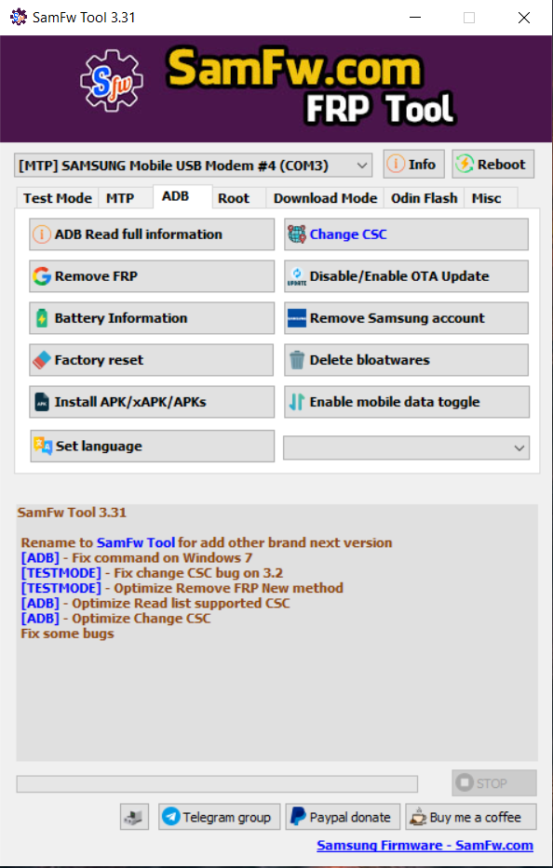Click the update icon on OTA Update

[x=297, y=276]
